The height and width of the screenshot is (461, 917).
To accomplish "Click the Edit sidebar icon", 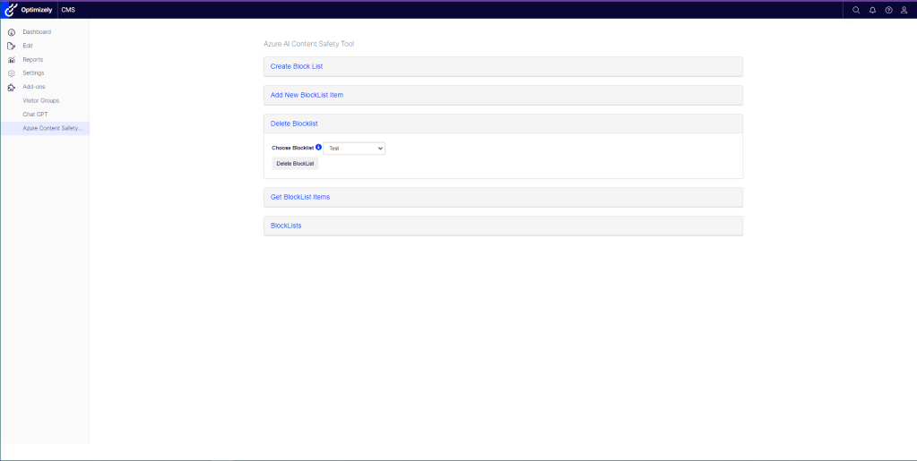I will point(11,46).
